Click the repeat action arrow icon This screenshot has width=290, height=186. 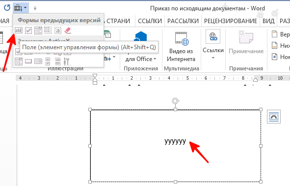7,8
